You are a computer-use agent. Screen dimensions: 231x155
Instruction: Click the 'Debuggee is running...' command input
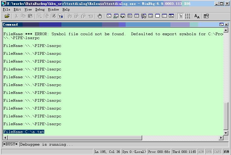124,144
